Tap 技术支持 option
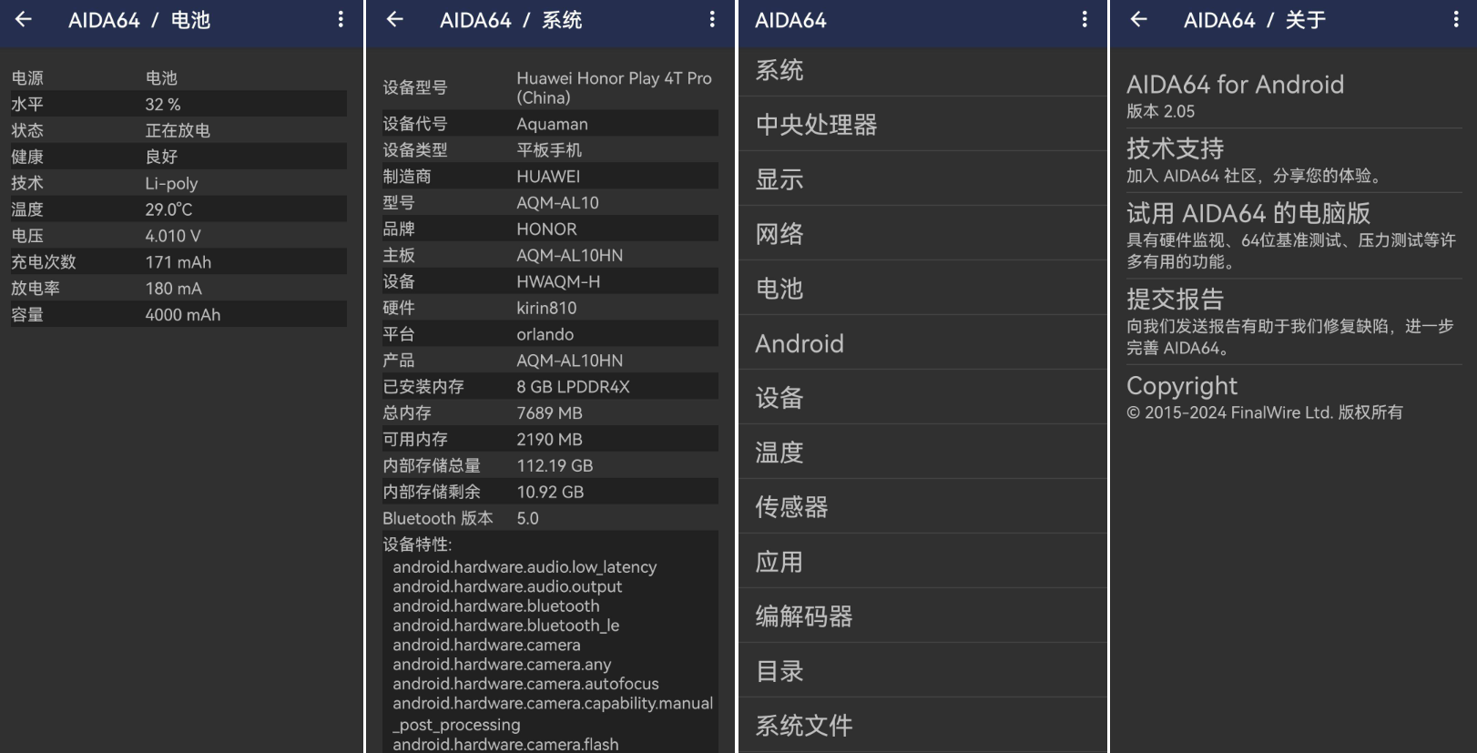This screenshot has height=753, width=1477. 1294,159
